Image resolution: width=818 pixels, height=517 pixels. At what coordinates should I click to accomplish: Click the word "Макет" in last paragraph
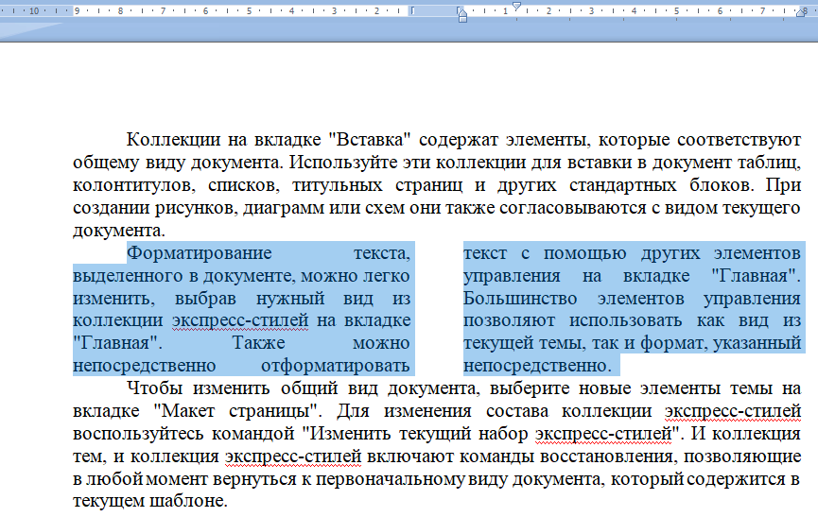188,411
